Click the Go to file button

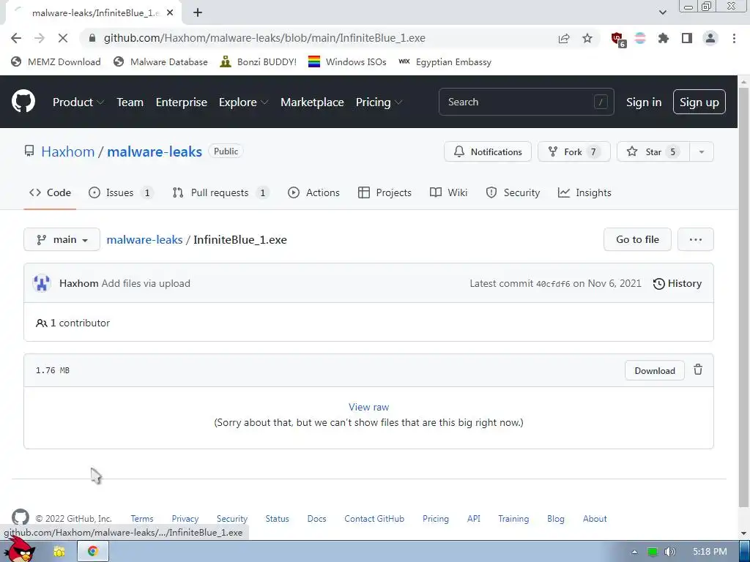coord(637,239)
